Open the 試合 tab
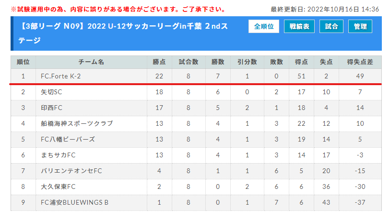This screenshot has height=220, width=390. pos(331,26)
